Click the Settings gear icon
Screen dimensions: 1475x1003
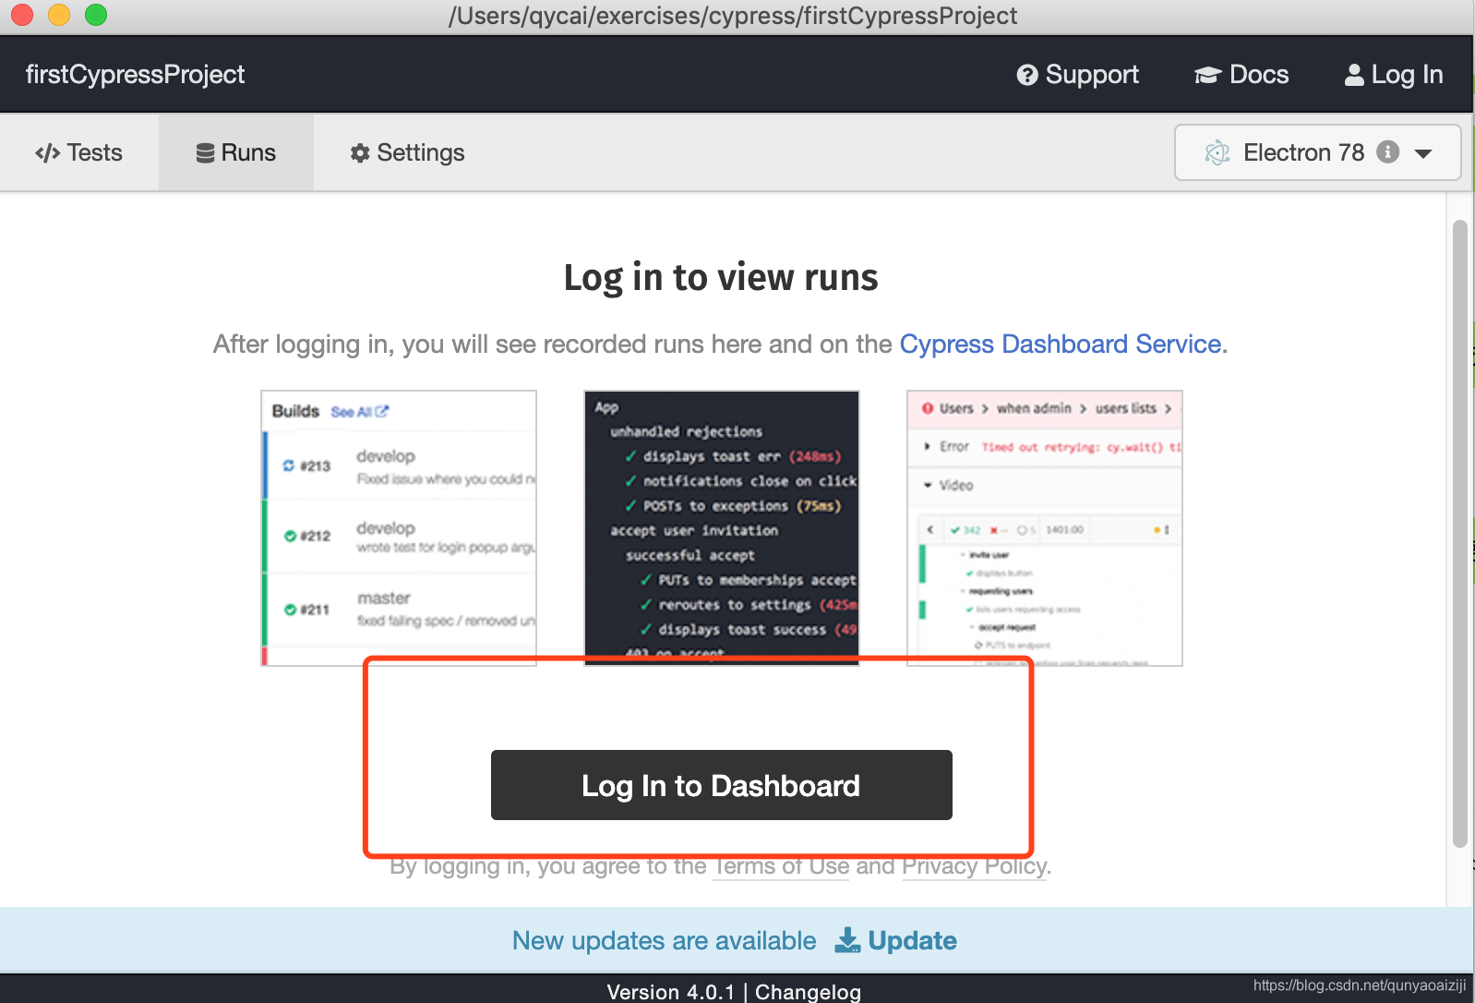[360, 152]
